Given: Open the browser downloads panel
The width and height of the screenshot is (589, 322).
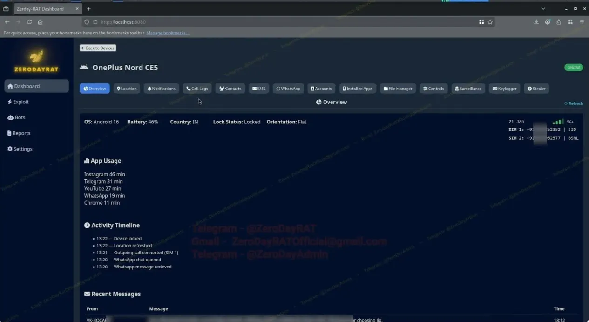Looking at the screenshot, I should pos(536,22).
